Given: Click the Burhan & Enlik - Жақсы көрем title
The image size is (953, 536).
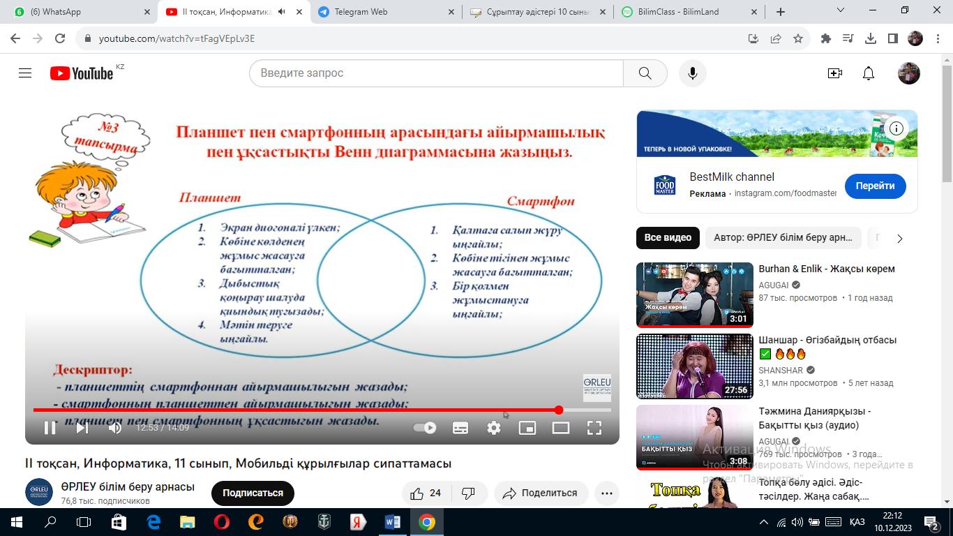Looking at the screenshot, I should pos(827,269).
